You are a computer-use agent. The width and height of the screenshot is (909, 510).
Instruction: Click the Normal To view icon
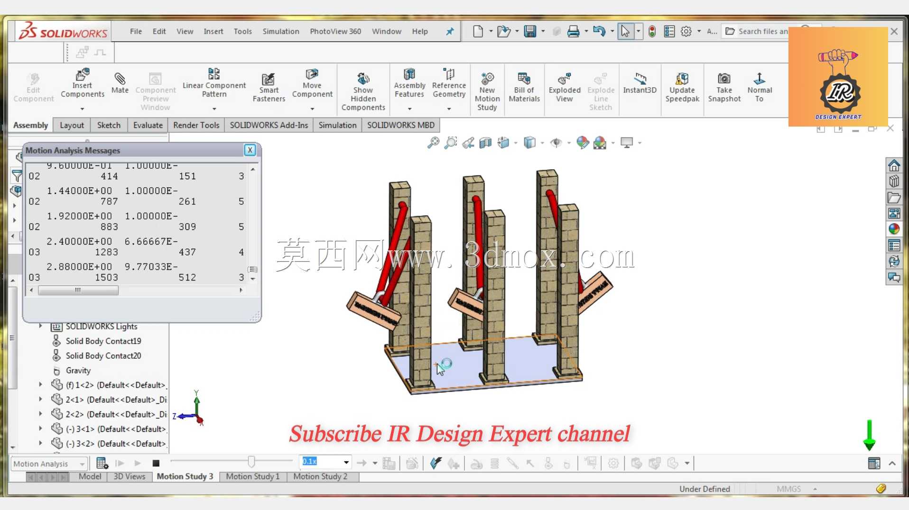click(x=759, y=79)
